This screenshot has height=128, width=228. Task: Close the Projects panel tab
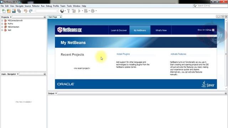click(11, 17)
